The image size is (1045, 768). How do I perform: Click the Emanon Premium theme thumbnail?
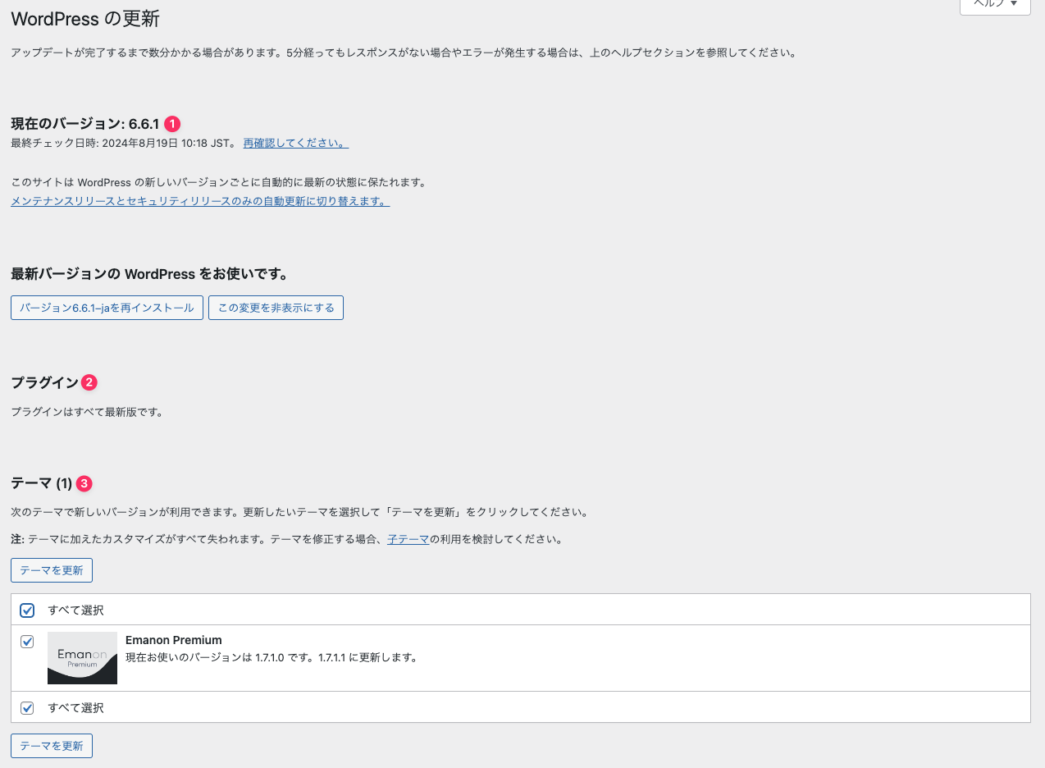pos(82,658)
